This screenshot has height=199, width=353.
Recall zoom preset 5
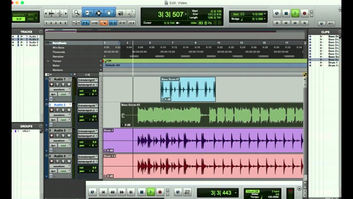tap(65, 23)
